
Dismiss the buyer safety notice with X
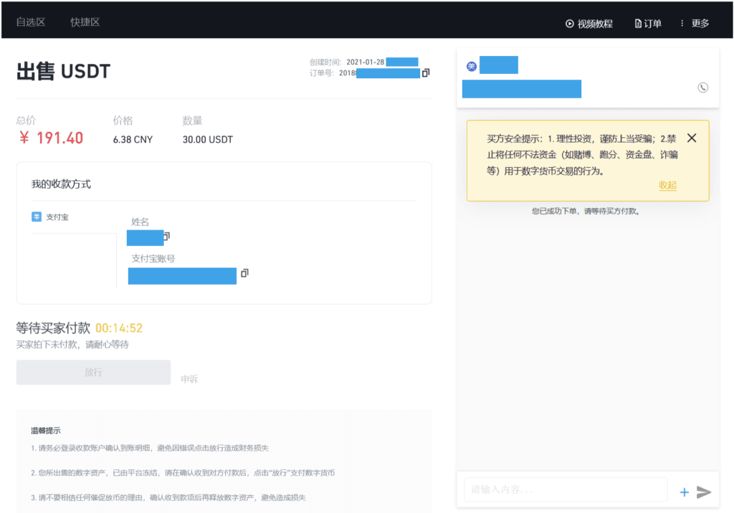point(691,138)
